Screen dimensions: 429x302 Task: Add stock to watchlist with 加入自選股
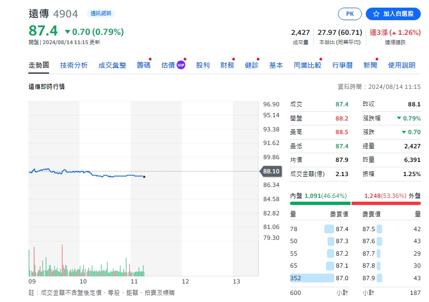[x=393, y=14]
